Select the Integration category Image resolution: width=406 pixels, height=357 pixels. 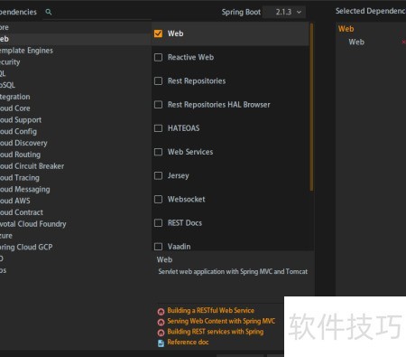[15, 97]
